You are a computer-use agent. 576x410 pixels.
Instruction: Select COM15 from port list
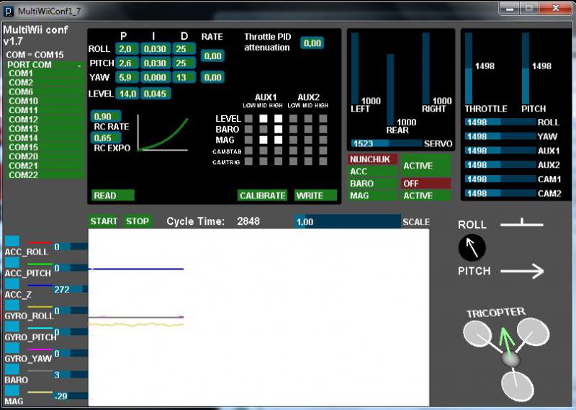[45, 147]
